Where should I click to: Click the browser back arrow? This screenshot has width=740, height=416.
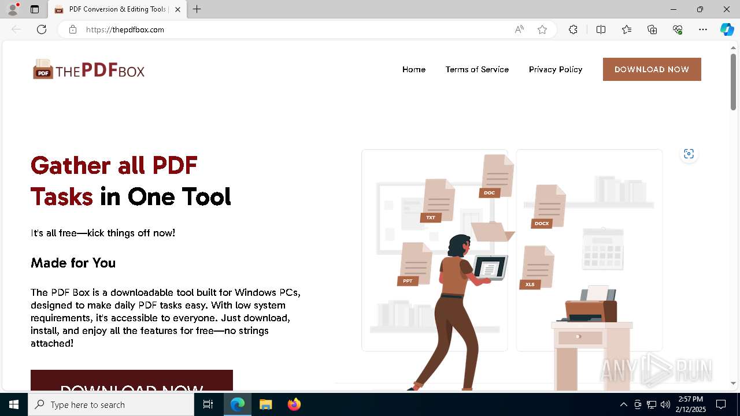click(16, 29)
